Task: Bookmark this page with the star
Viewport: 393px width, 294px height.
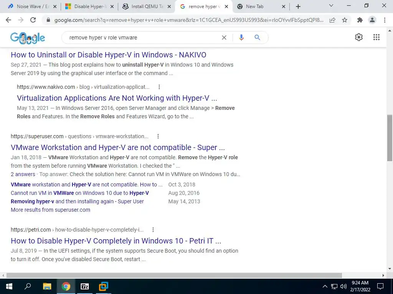Action: click(345, 20)
